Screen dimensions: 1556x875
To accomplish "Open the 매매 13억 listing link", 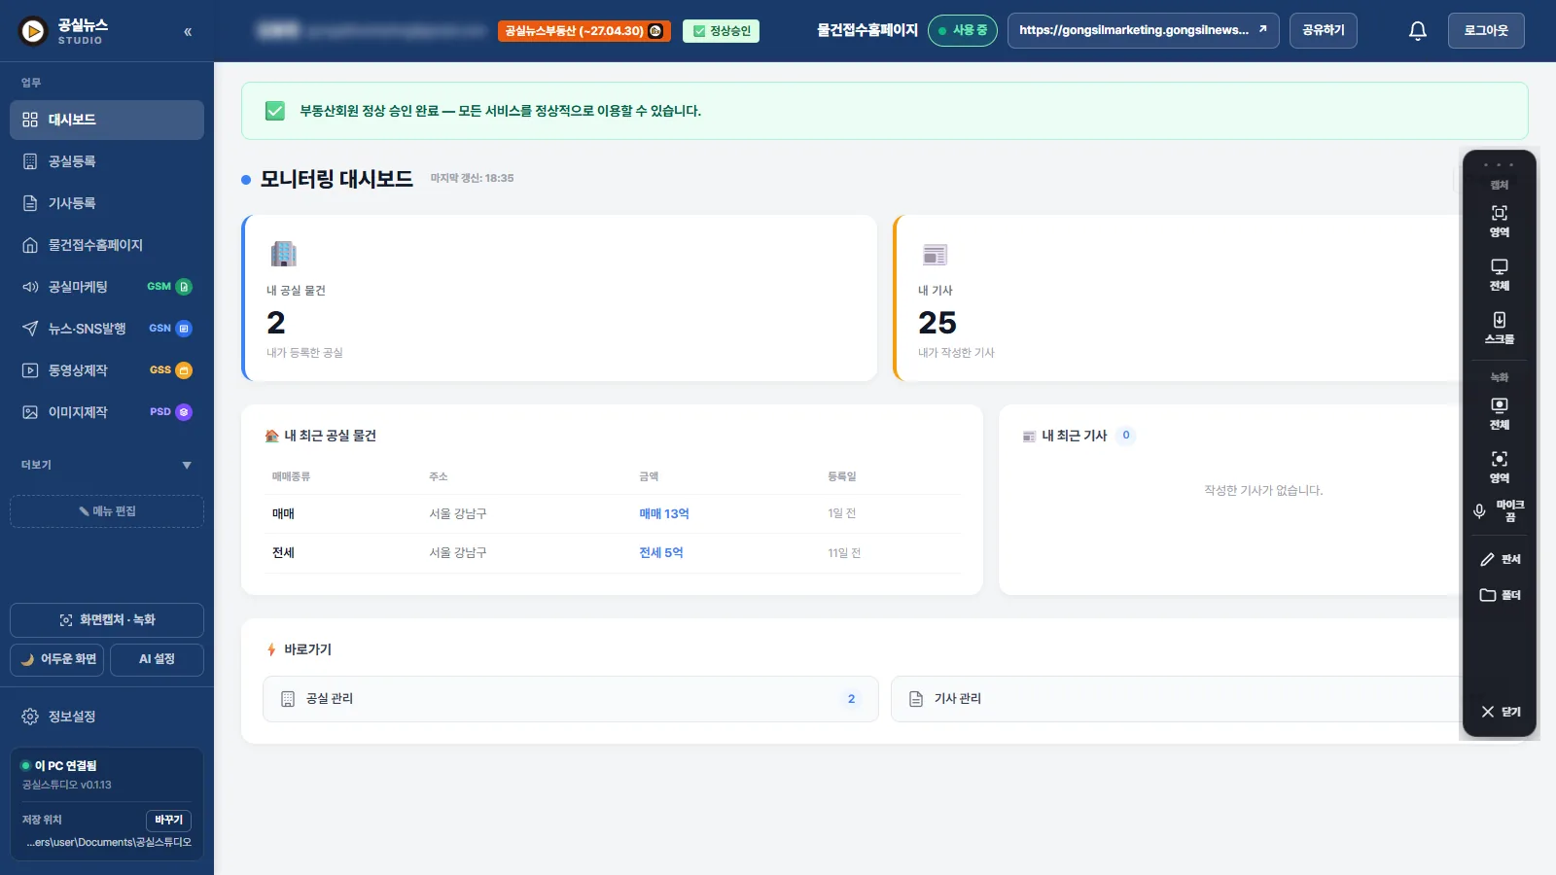I will click(664, 513).
